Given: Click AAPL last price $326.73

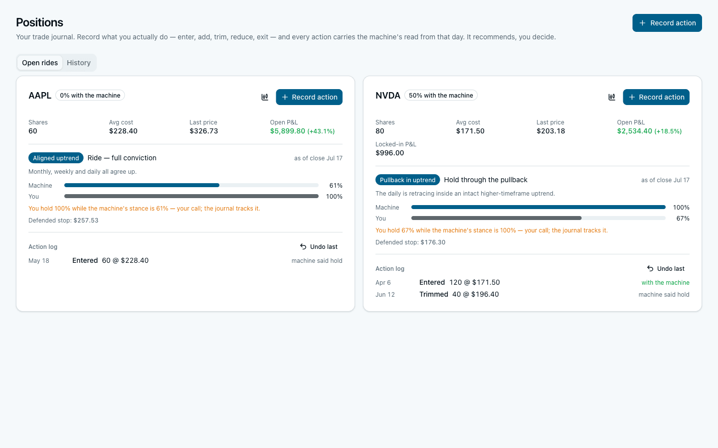Looking at the screenshot, I should coord(203,131).
